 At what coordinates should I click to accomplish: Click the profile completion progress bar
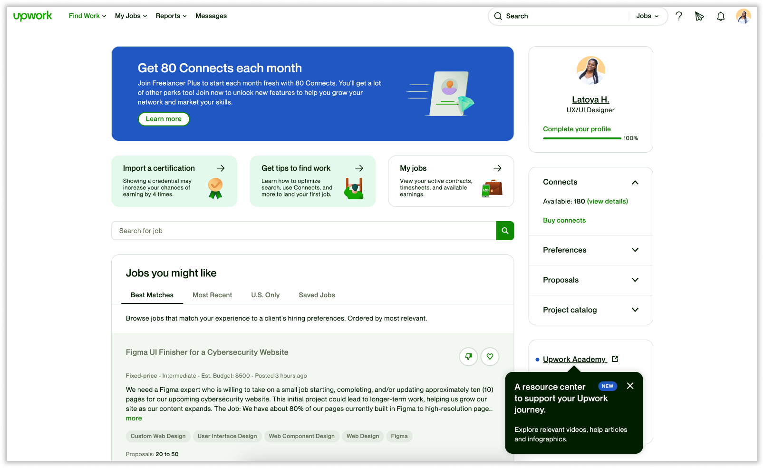click(x=582, y=138)
